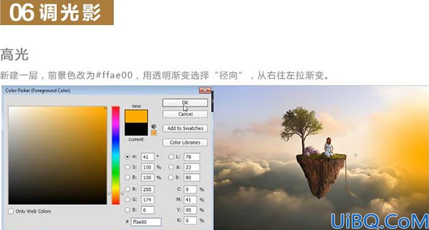Select the R red radio button

click(127, 189)
